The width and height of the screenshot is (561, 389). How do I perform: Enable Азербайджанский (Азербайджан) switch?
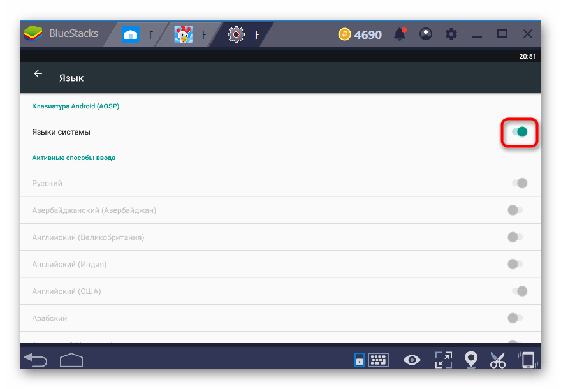(515, 210)
